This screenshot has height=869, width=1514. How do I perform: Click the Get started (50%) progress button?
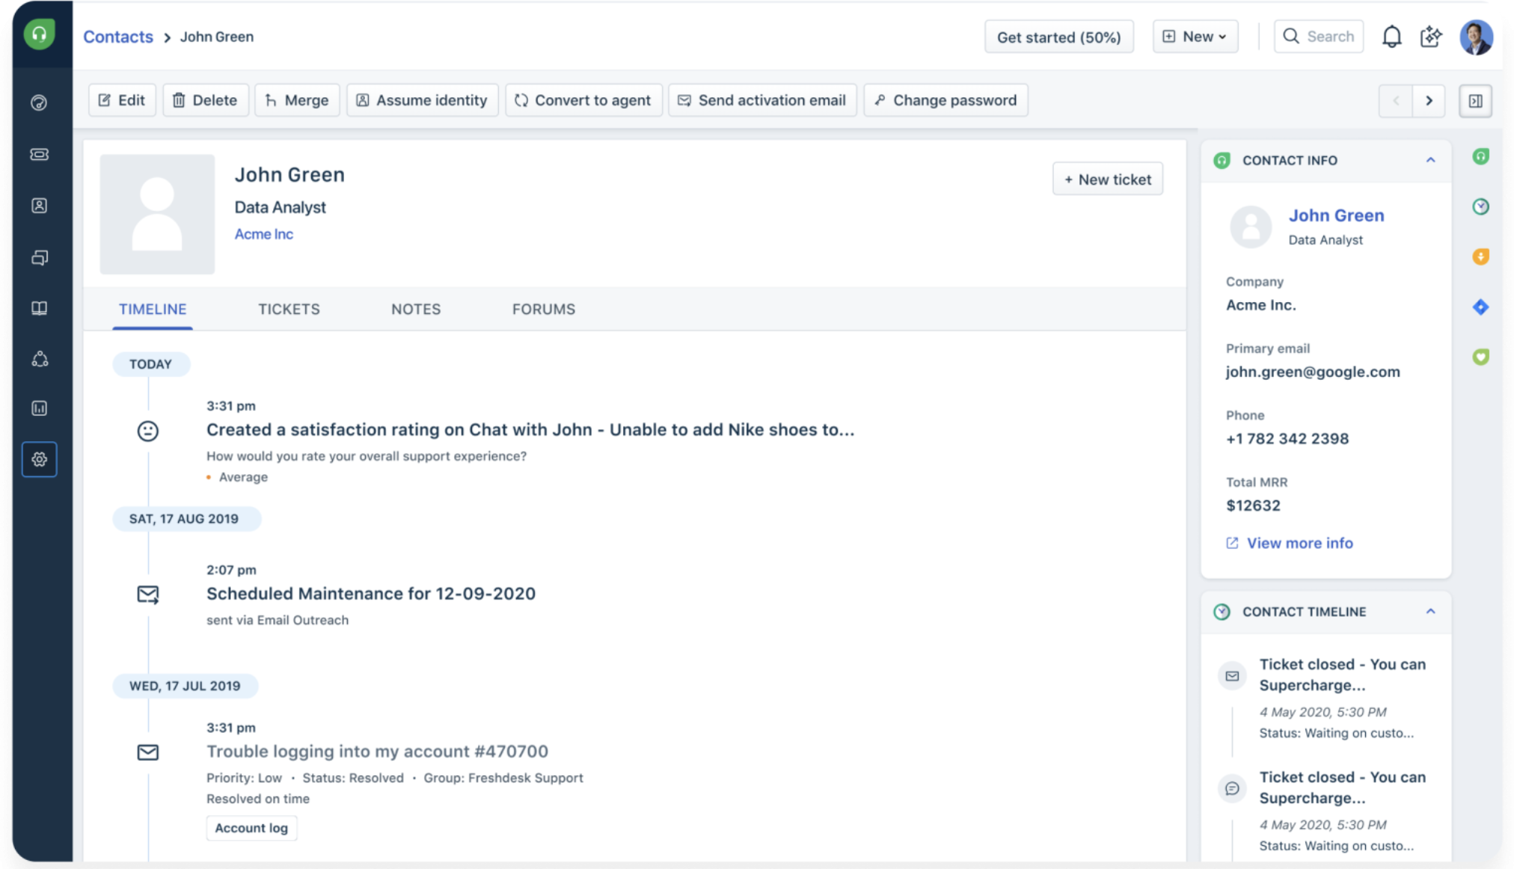point(1058,37)
